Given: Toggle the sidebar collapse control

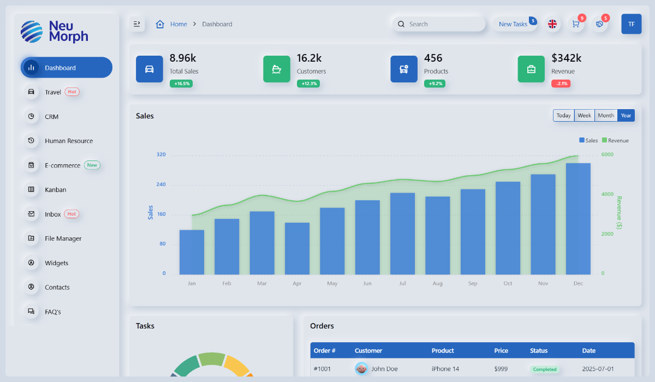Looking at the screenshot, I should click(x=136, y=23).
